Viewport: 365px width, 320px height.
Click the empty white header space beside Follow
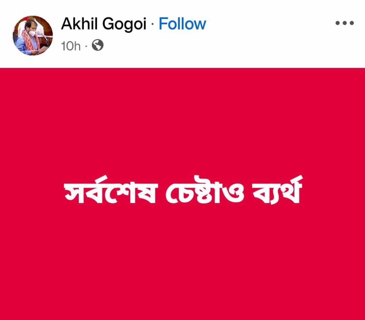[x=270, y=24]
